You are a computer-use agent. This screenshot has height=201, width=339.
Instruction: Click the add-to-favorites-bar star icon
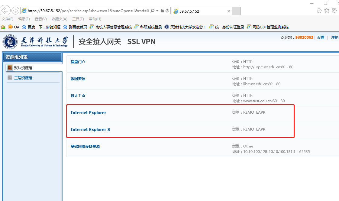[3, 27]
